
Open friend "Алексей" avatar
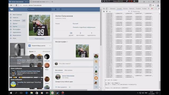click(x=47, y=57)
